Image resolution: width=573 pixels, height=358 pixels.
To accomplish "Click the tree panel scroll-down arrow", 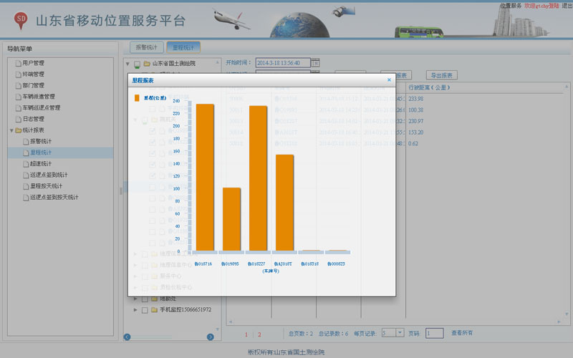I will (x=218, y=329).
